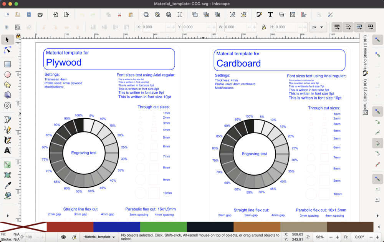Save the document with the save icon
This screenshot has height=242, width=384.
click(29, 15)
